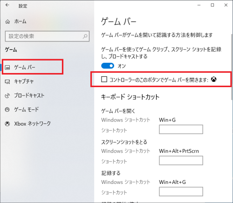This screenshot has height=203, width=233.
Task: Open the ホーム home icon
Action: tap(7, 21)
